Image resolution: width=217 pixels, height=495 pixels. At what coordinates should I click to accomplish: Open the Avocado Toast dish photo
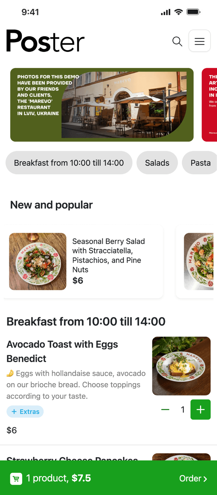[181, 366]
